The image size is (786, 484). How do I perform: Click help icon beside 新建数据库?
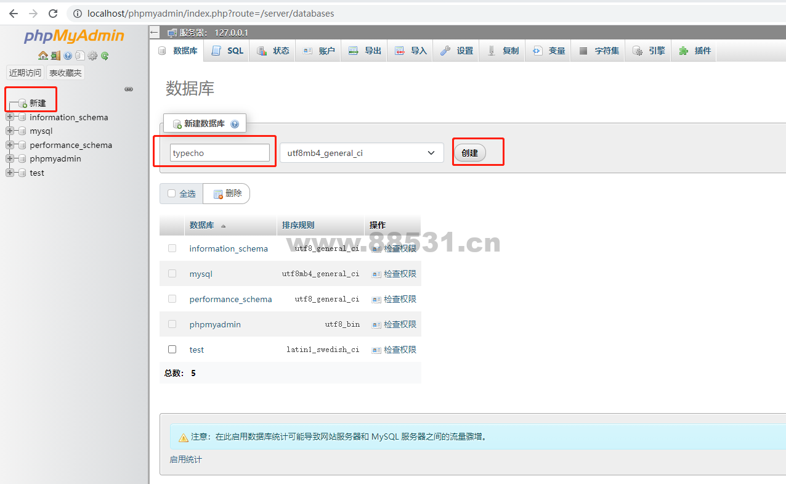point(235,124)
